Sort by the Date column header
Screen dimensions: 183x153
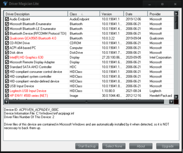136,14
